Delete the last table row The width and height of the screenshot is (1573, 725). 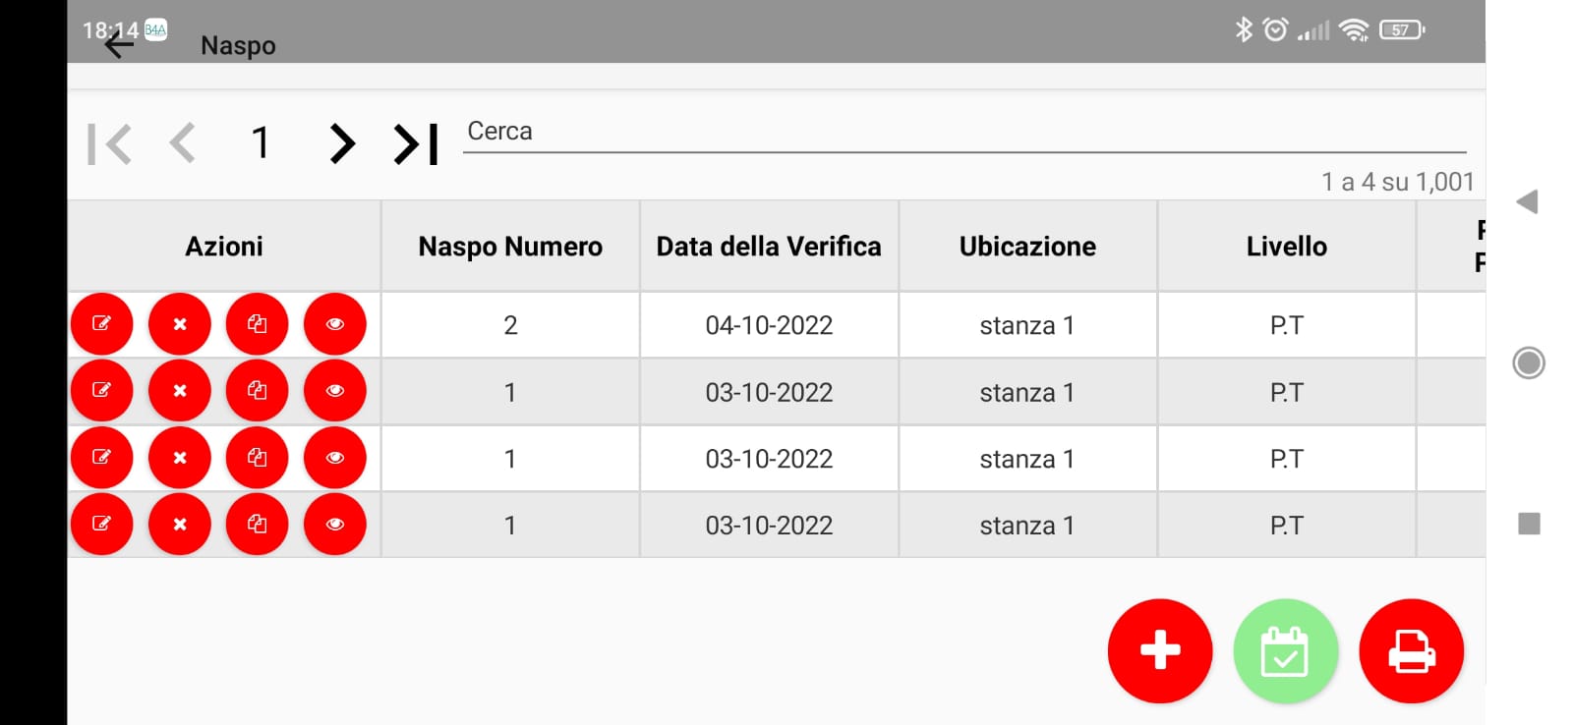point(179,525)
